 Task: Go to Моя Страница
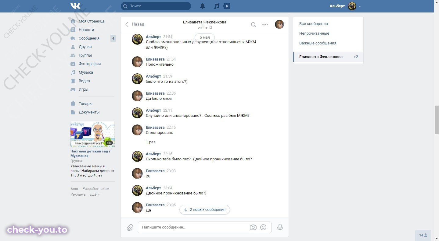pyautogui.click(x=92, y=21)
